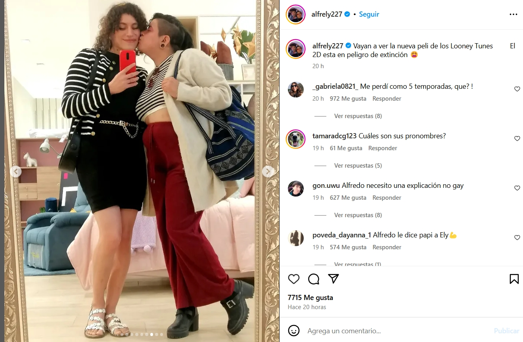The width and height of the screenshot is (523, 342).
Task: View who liked via 7715 Me gusta
Action: [x=310, y=298]
